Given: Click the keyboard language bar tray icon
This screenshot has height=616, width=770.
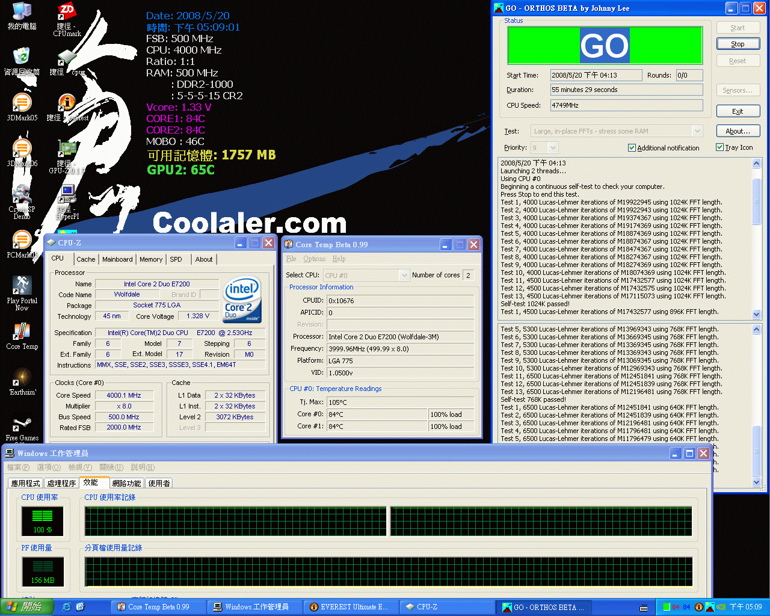Looking at the screenshot, I should click(644, 607).
